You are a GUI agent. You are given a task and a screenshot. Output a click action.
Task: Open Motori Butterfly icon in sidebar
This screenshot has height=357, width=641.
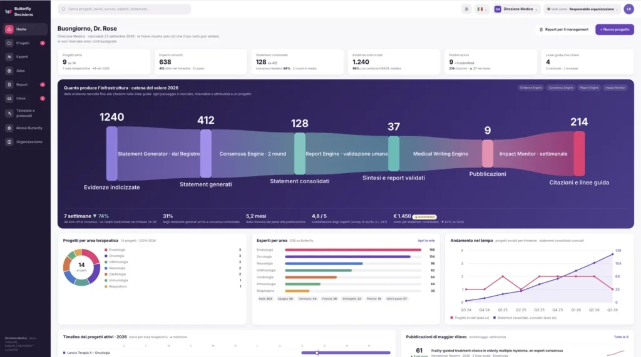click(x=9, y=128)
